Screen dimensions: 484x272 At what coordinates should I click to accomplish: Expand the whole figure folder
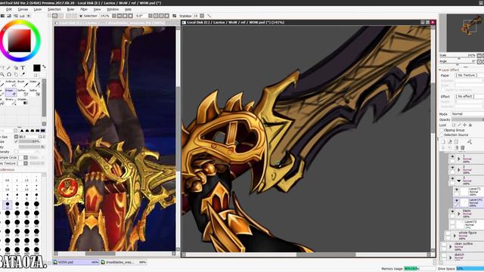coord(455,236)
